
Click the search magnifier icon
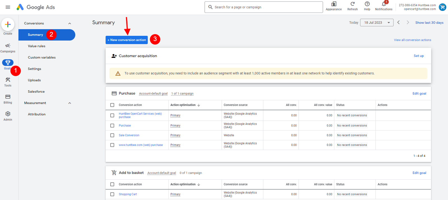coord(211,7)
